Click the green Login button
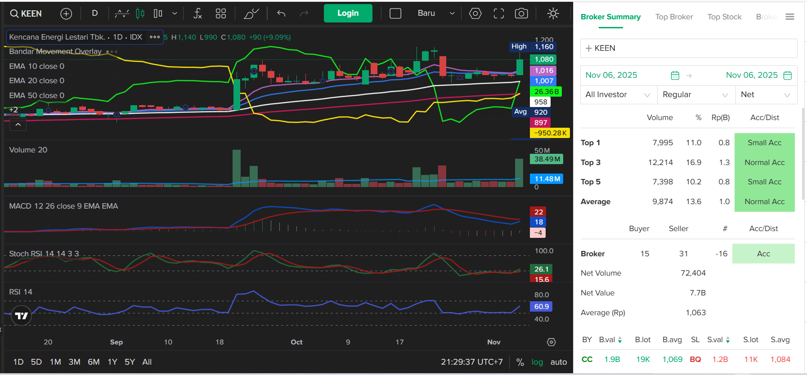The image size is (807, 375). (348, 13)
